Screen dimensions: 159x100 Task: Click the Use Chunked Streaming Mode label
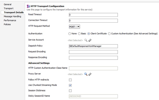[x=43, y=85]
